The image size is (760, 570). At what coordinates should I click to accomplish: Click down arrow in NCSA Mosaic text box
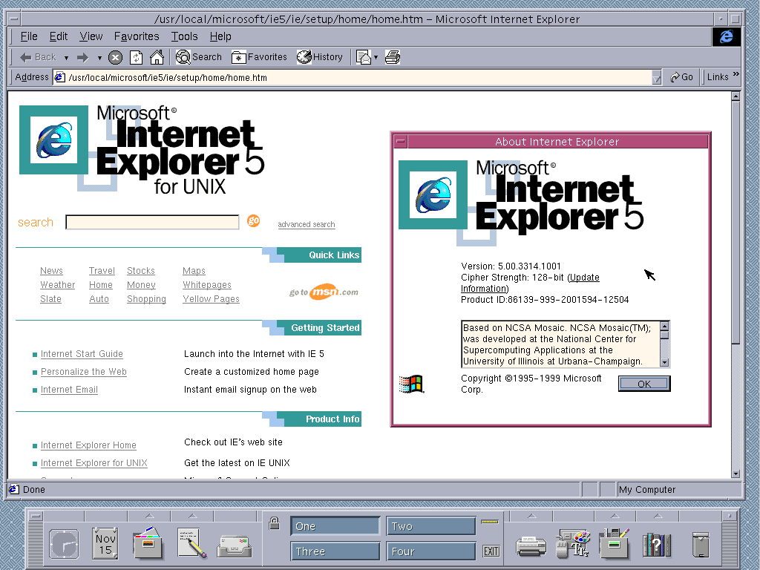[x=664, y=362]
